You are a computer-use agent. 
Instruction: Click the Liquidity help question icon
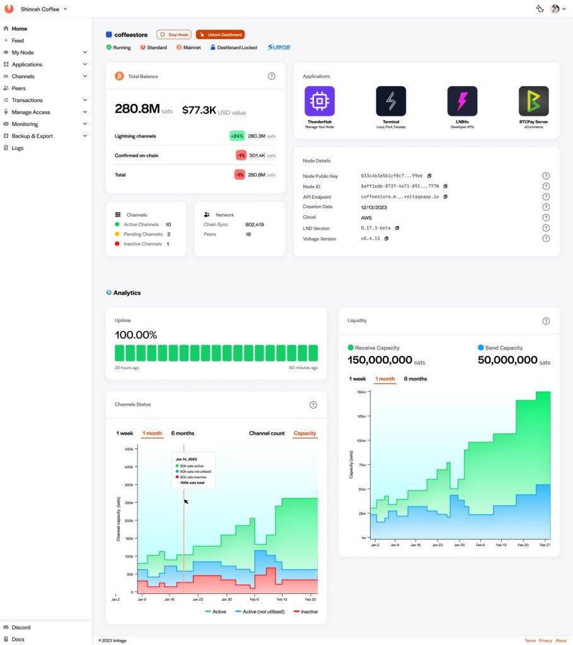pos(546,321)
